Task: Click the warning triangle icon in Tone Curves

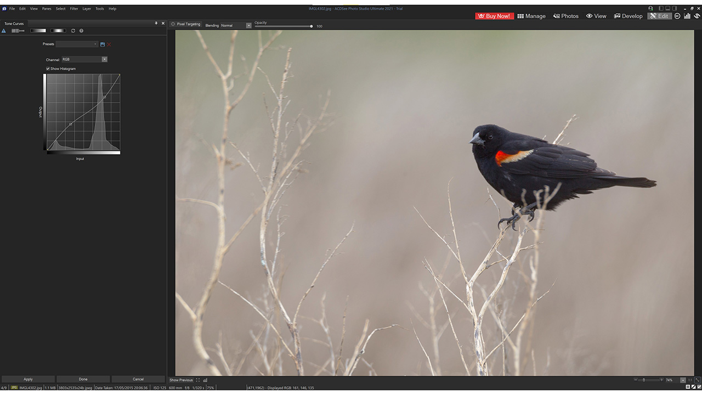Action: pos(3,31)
